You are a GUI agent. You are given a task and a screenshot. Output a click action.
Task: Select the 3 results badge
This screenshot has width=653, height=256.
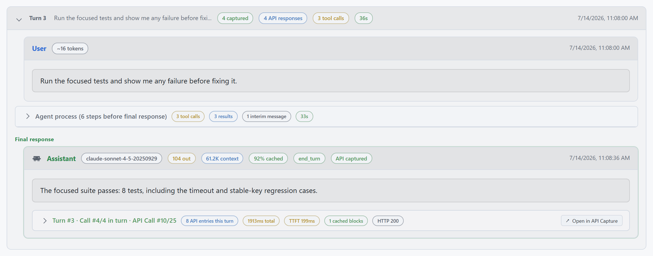[223, 116]
